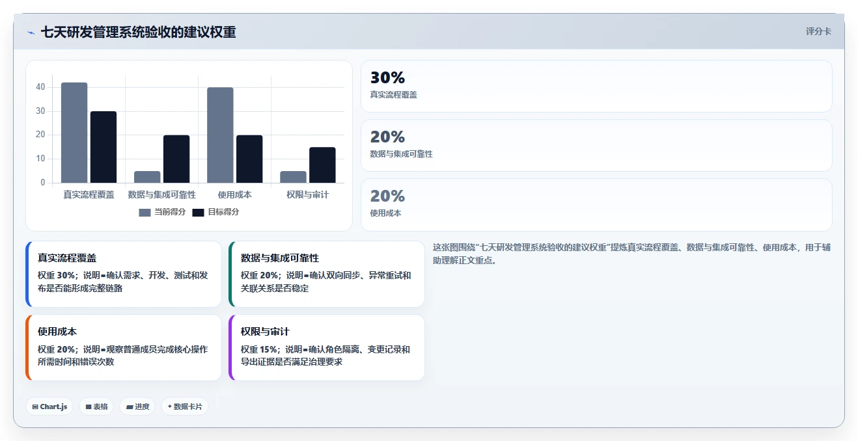Click the y-axis value 10
This screenshot has width=858, height=441.
tap(40, 159)
